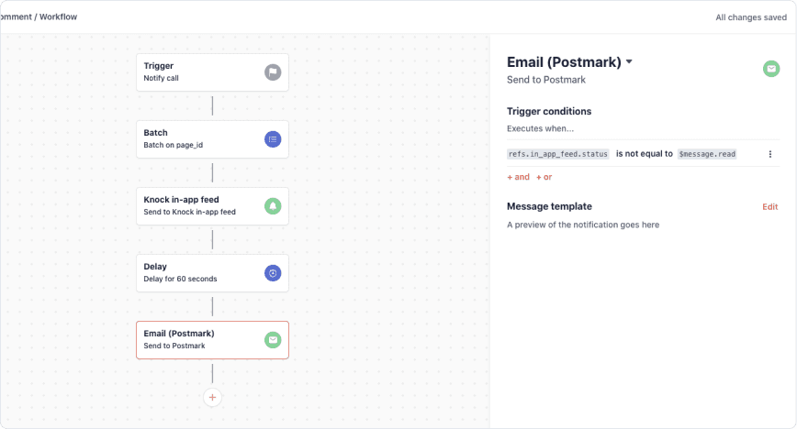Click the in-app feed bell icon
Viewport: 797px width, 429px height.
(273, 206)
